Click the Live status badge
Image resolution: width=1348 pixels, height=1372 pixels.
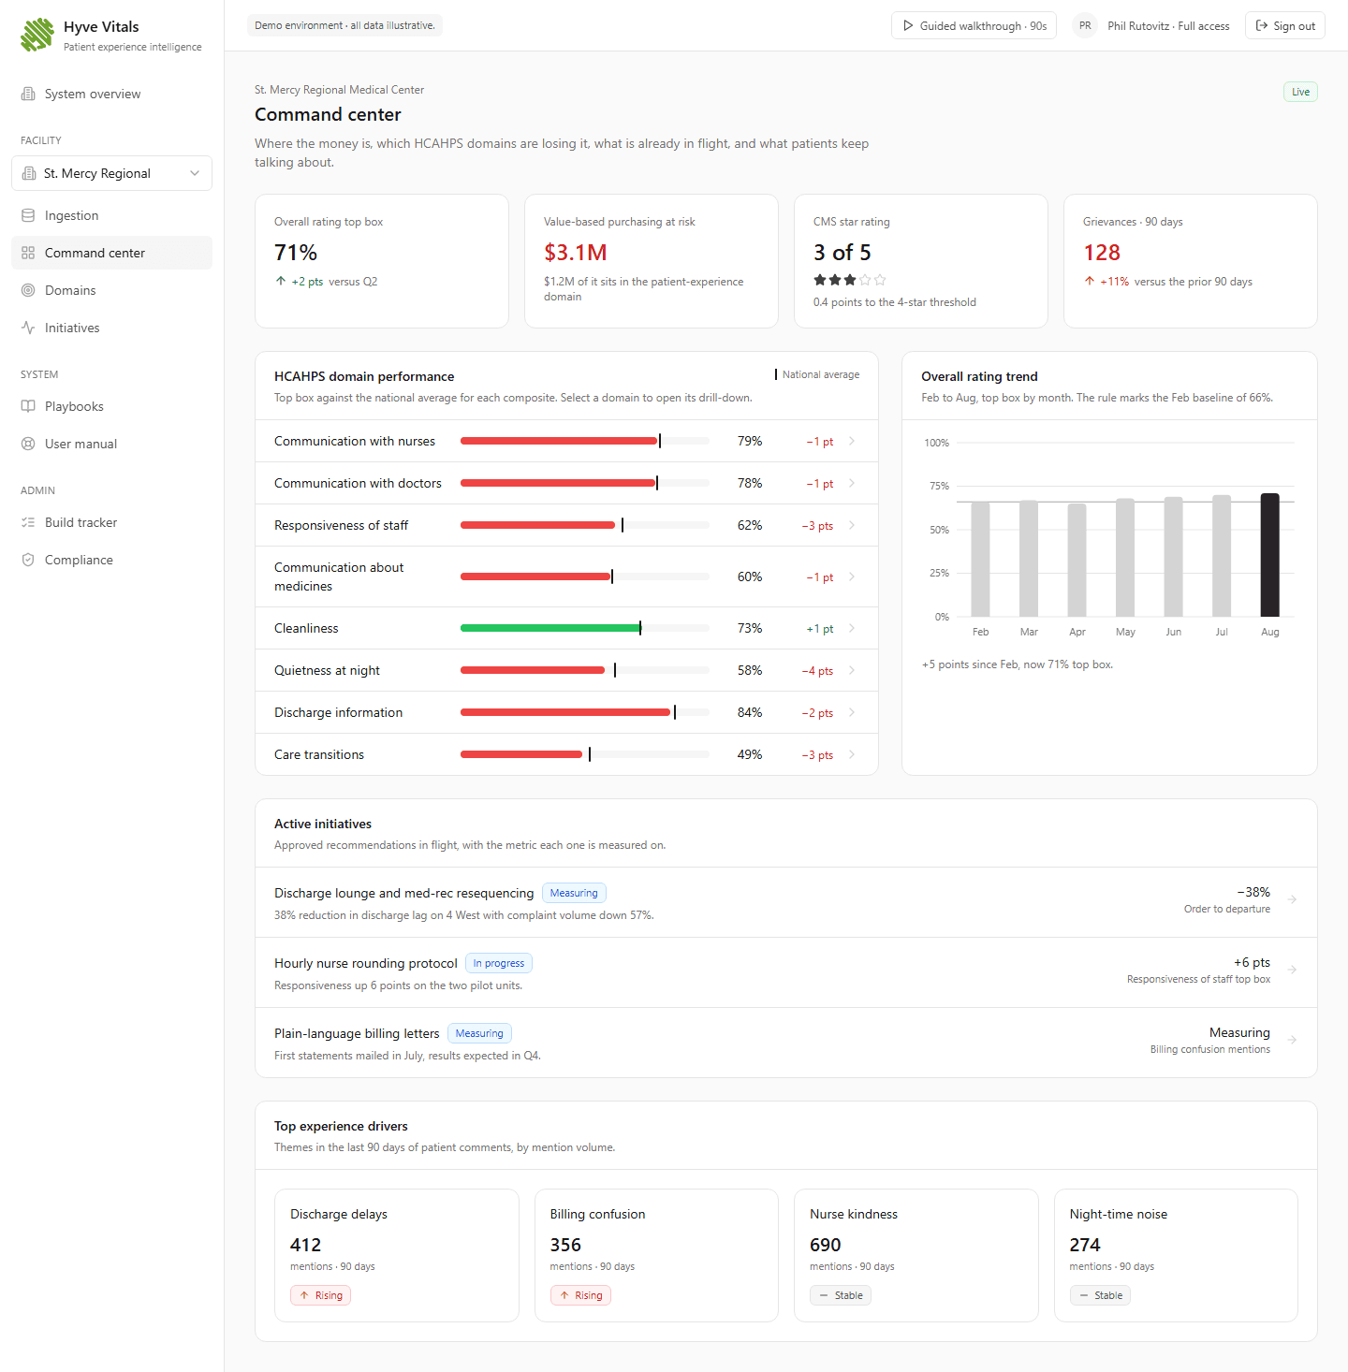1300,92
